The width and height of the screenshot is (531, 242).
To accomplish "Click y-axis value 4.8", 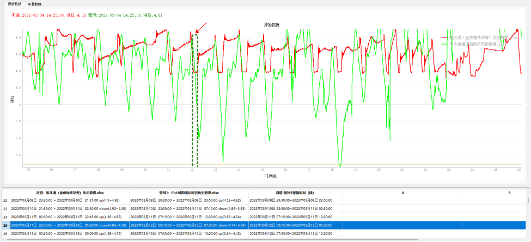I will point(18,38).
